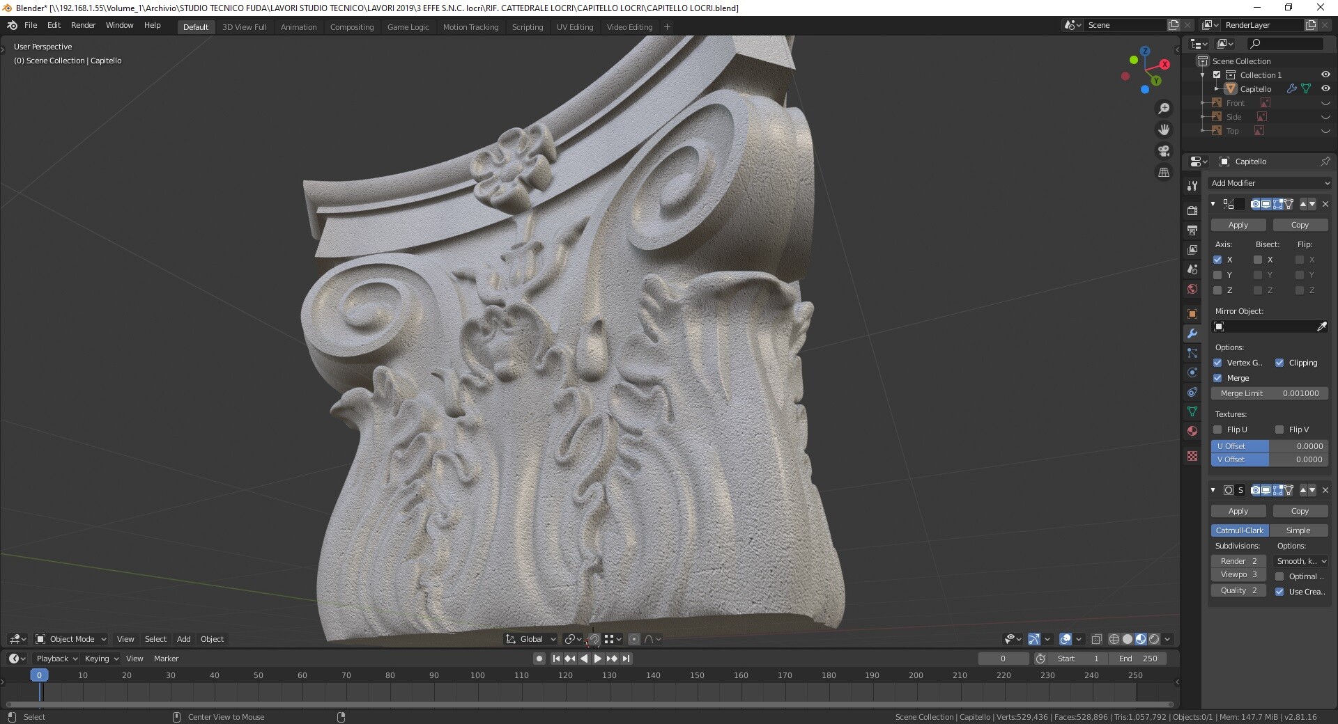Apply the Subdivision Surface modifier
The height and width of the screenshot is (724, 1338).
pyautogui.click(x=1238, y=511)
